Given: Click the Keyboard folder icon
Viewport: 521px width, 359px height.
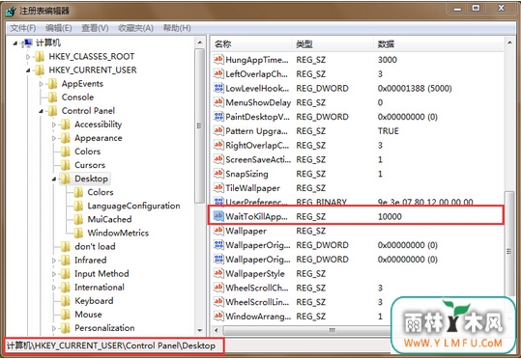Looking at the screenshot, I should point(66,301).
